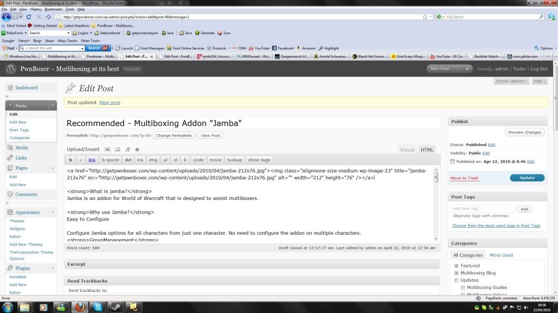
Task: Click the editor's vertical scrollbar thumb
Action: (436, 178)
